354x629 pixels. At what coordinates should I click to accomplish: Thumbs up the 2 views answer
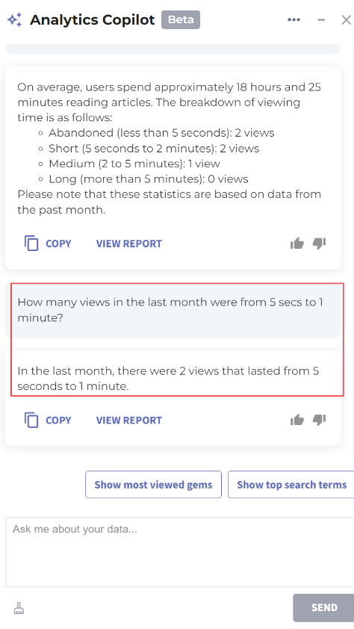(297, 420)
